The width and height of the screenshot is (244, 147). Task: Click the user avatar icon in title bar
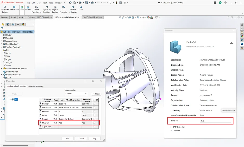coord(220,3)
